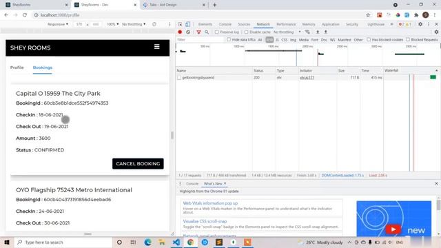
Task: Open device toolbar more options menu
Action: [170, 24]
